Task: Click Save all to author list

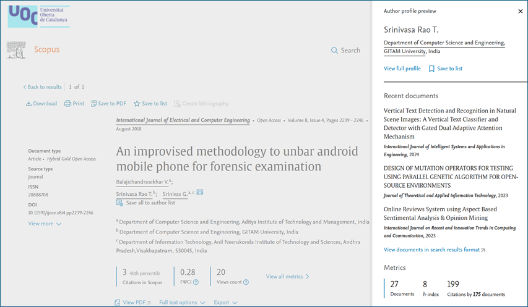Action: 150,203
